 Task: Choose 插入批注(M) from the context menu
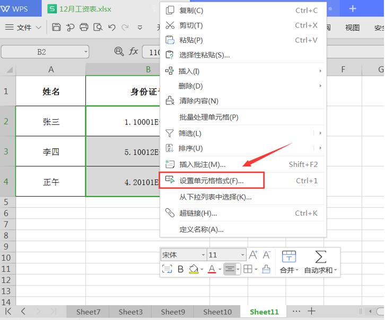[243, 164]
